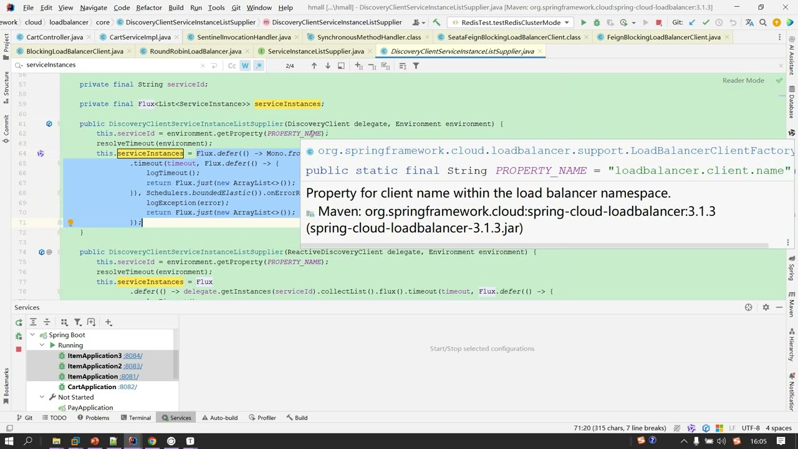Screen dimensions: 798x449
Task: Close the FeignBlockingLoadBalancerClient.java tab
Action: tap(728, 37)
